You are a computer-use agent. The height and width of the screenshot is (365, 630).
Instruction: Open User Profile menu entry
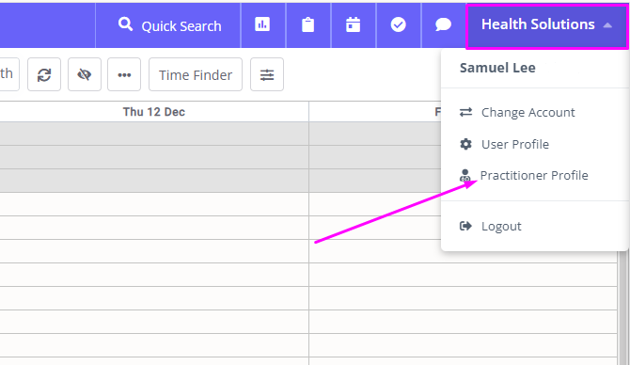pos(514,144)
